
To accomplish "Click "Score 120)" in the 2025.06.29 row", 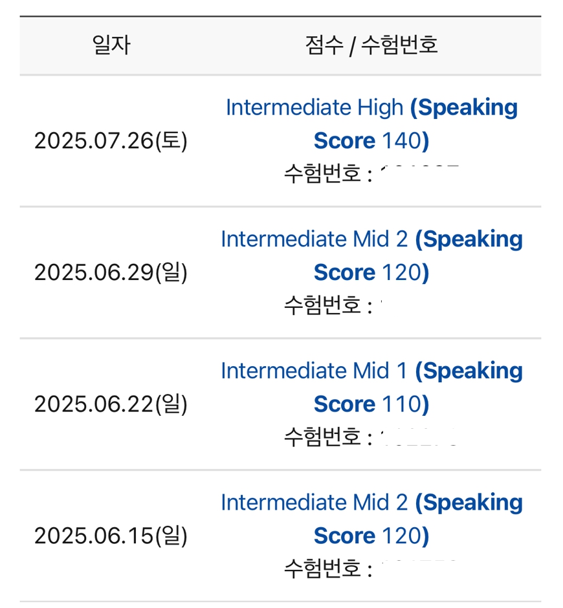I will coord(371,272).
